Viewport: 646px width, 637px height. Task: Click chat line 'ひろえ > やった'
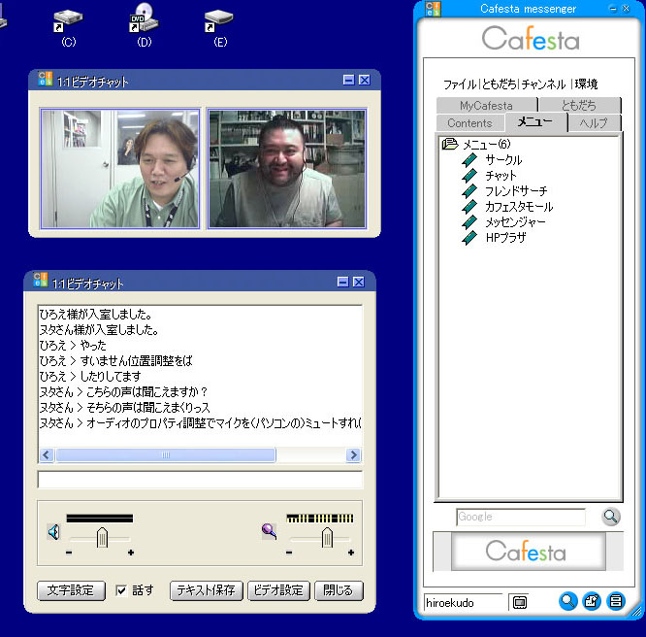(x=73, y=345)
